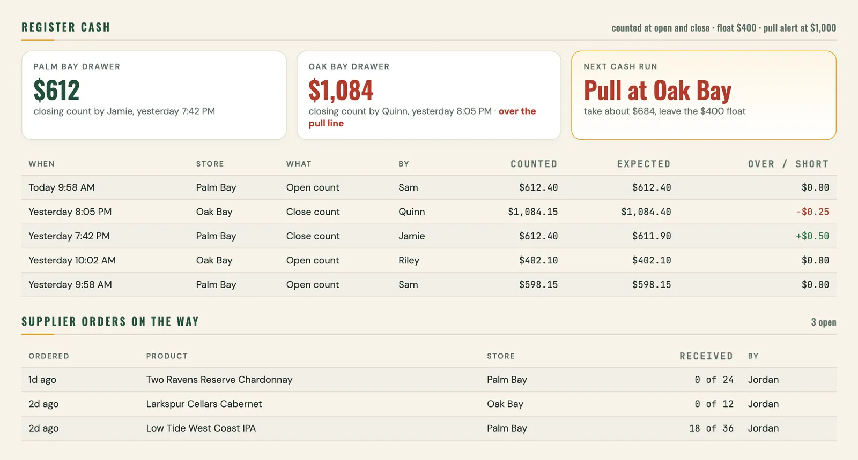Open Quinn's Oak Bay close count row
The image size is (858, 460).
pyautogui.click(x=429, y=212)
